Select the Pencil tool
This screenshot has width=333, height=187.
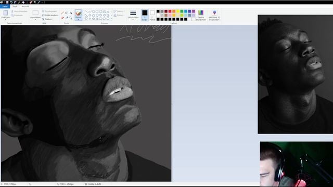pos(62,13)
